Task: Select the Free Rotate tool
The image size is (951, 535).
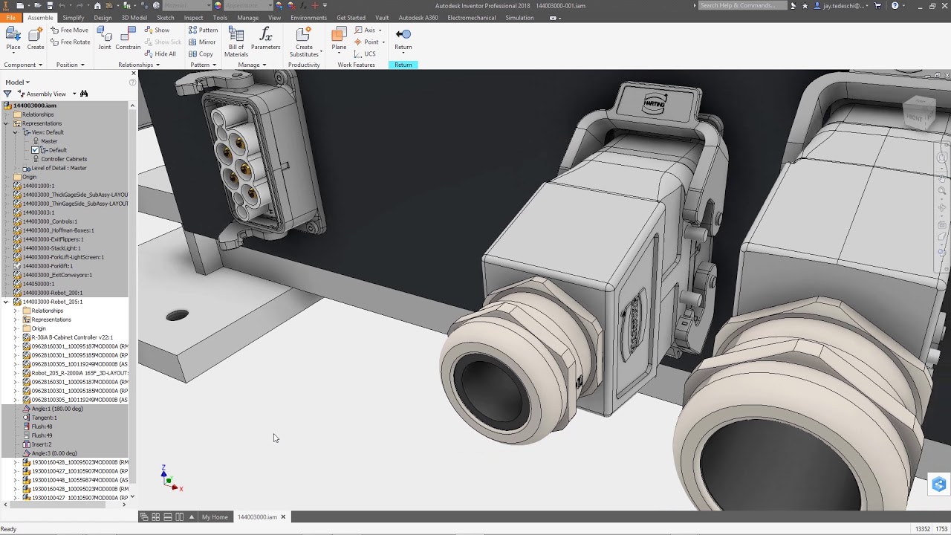Action: pyautogui.click(x=70, y=42)
